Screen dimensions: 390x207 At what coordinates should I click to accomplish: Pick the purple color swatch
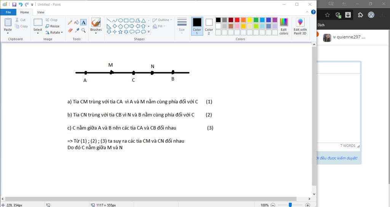point(275,20)
